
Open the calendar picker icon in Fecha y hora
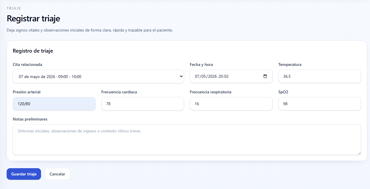point(265,77)
